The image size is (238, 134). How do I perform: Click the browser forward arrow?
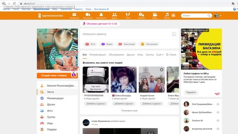pos(9,3)
